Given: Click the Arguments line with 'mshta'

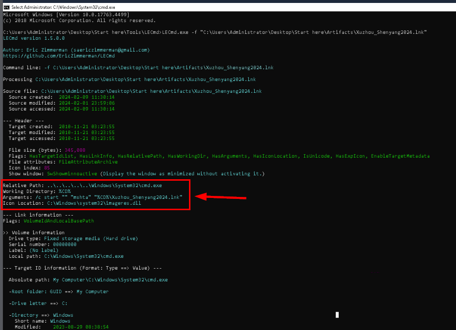Looking at the screenshot, I should pyautogui.click(x=92, y=197).
